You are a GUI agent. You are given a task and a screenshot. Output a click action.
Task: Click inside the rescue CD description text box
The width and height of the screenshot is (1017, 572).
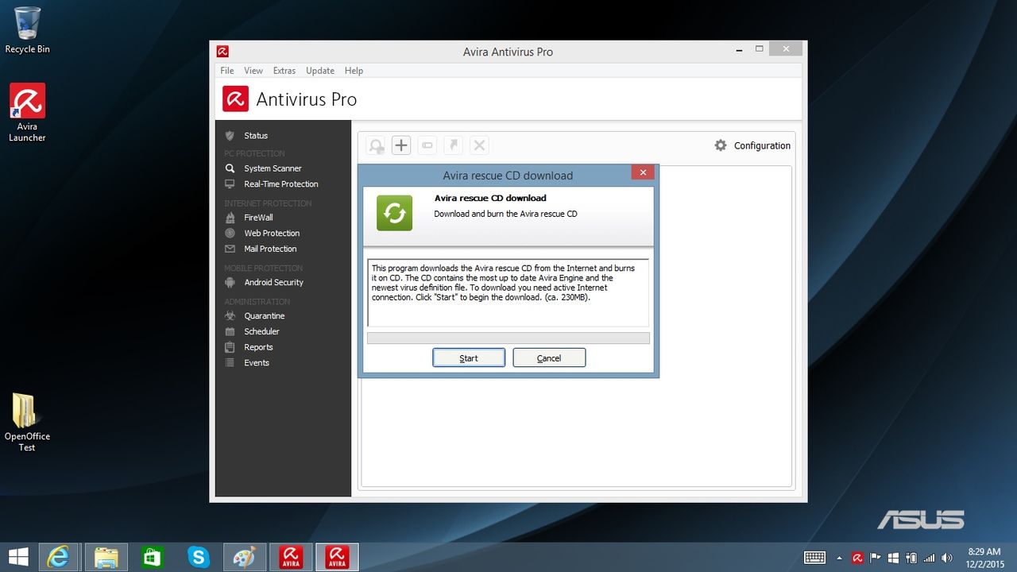(508, 292)
